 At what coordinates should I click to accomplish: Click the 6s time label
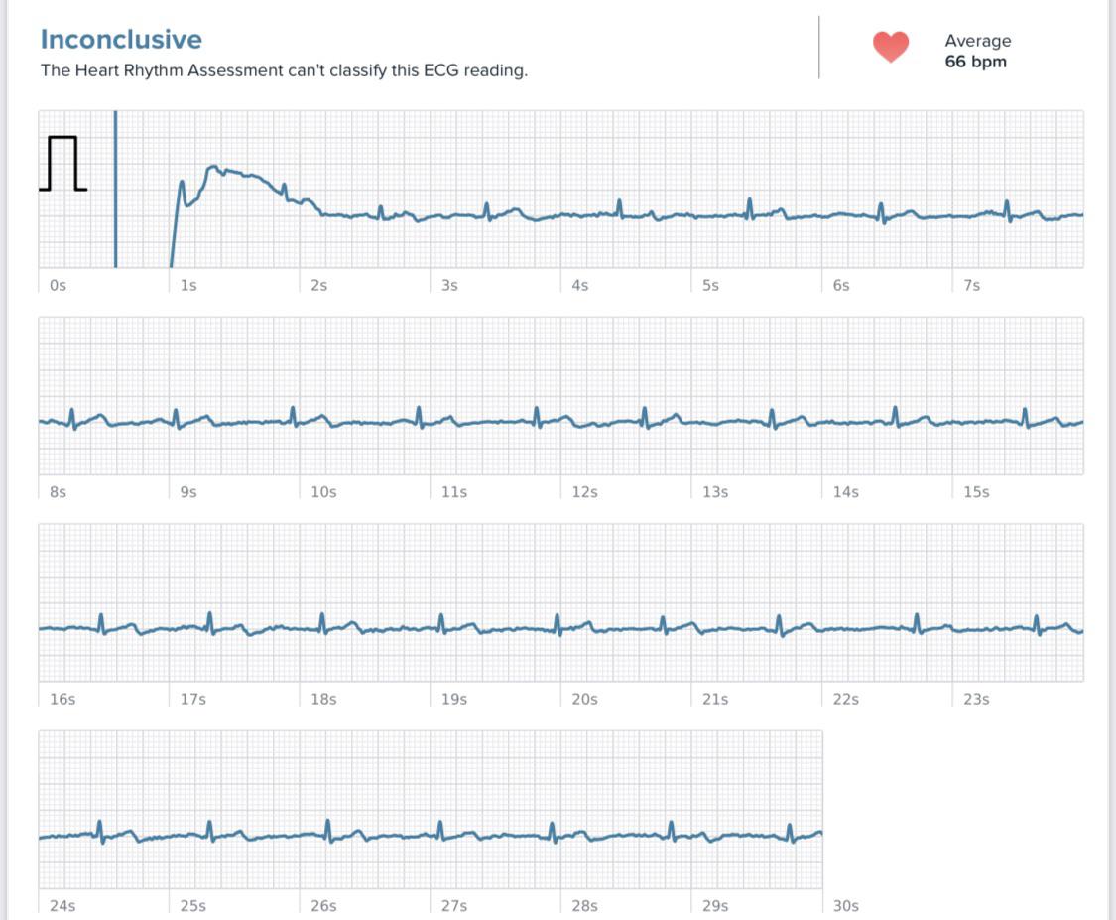tap(841, 286)
